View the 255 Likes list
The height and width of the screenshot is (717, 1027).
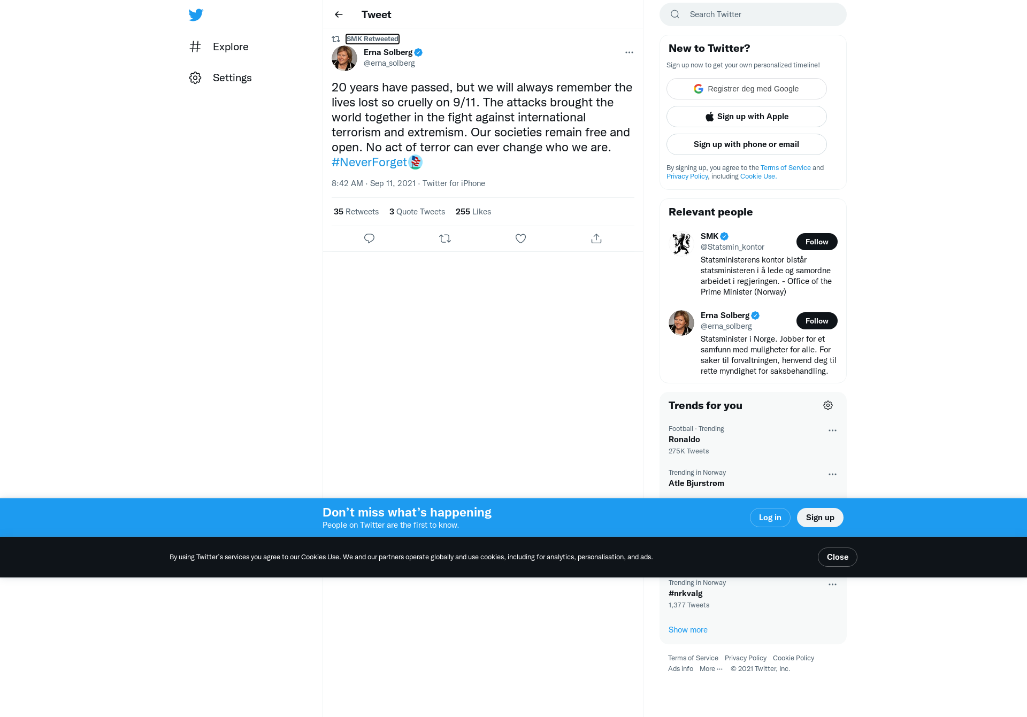click(473, 212)
